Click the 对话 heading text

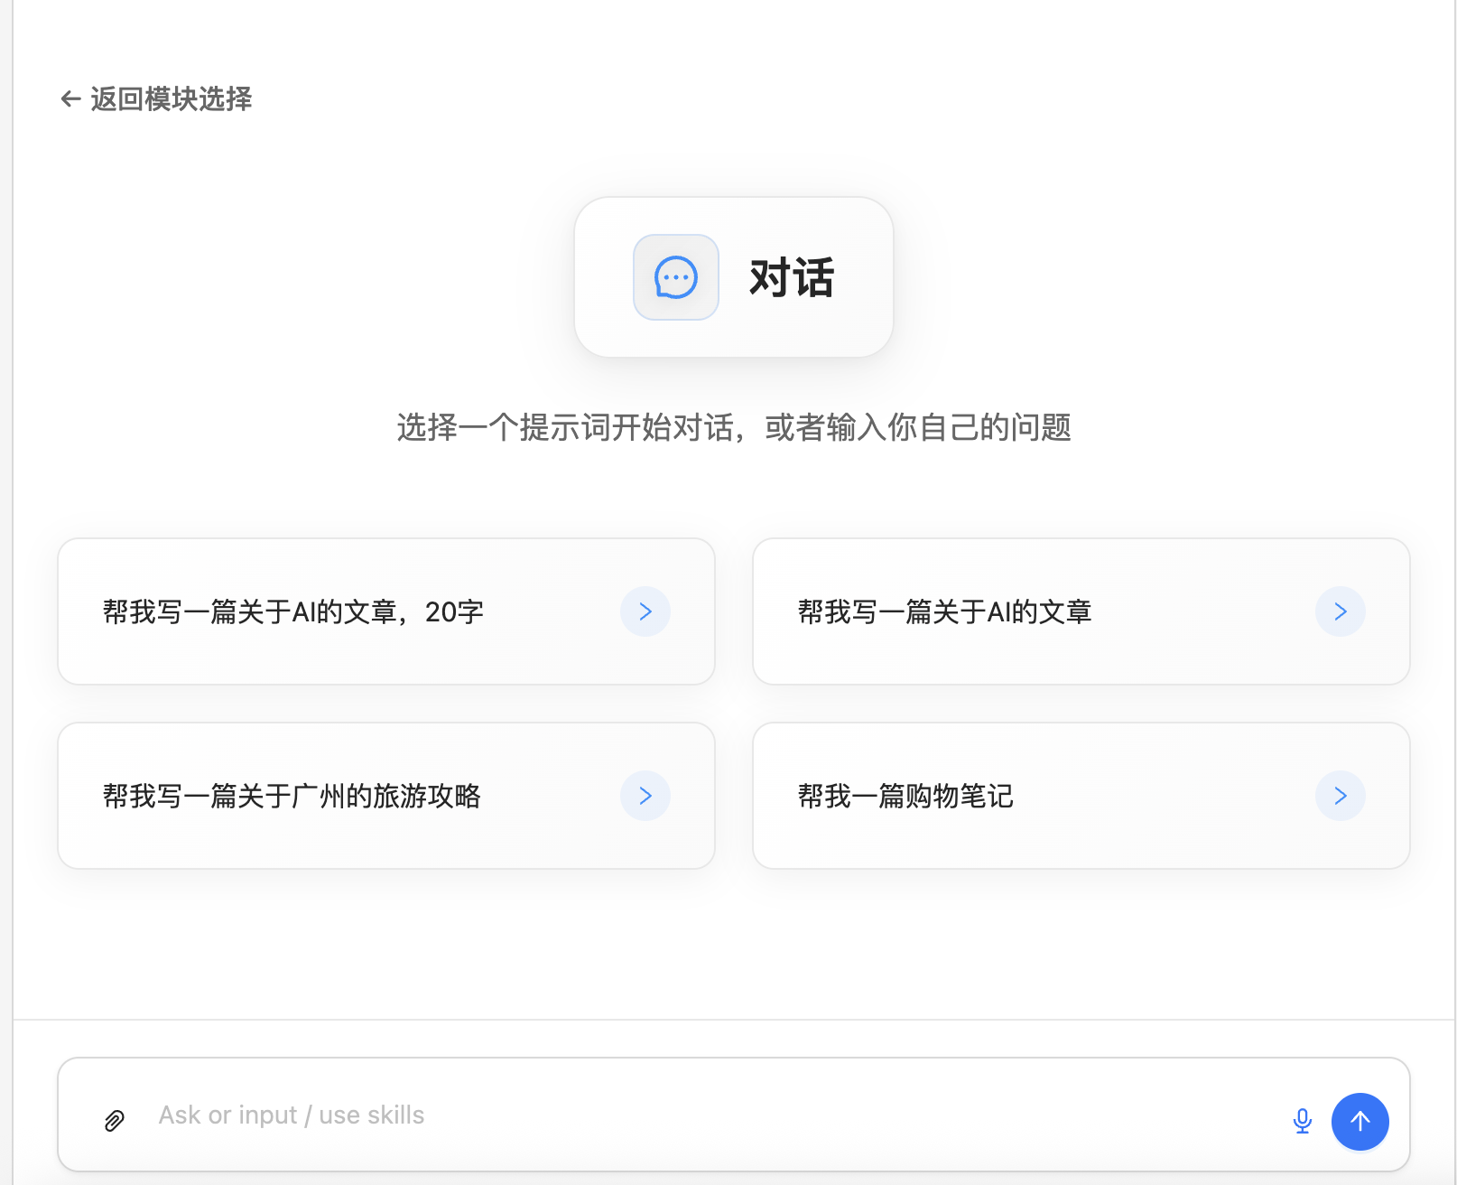click(x=792, y=277)
